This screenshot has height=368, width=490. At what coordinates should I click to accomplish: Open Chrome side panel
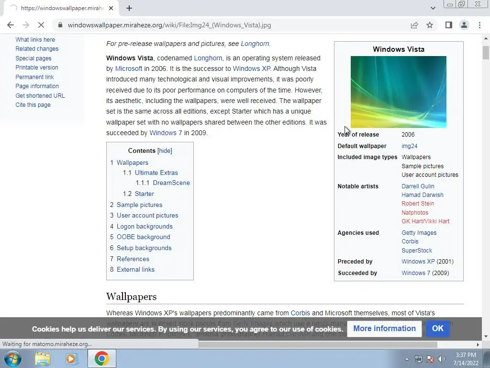[449, 25]
